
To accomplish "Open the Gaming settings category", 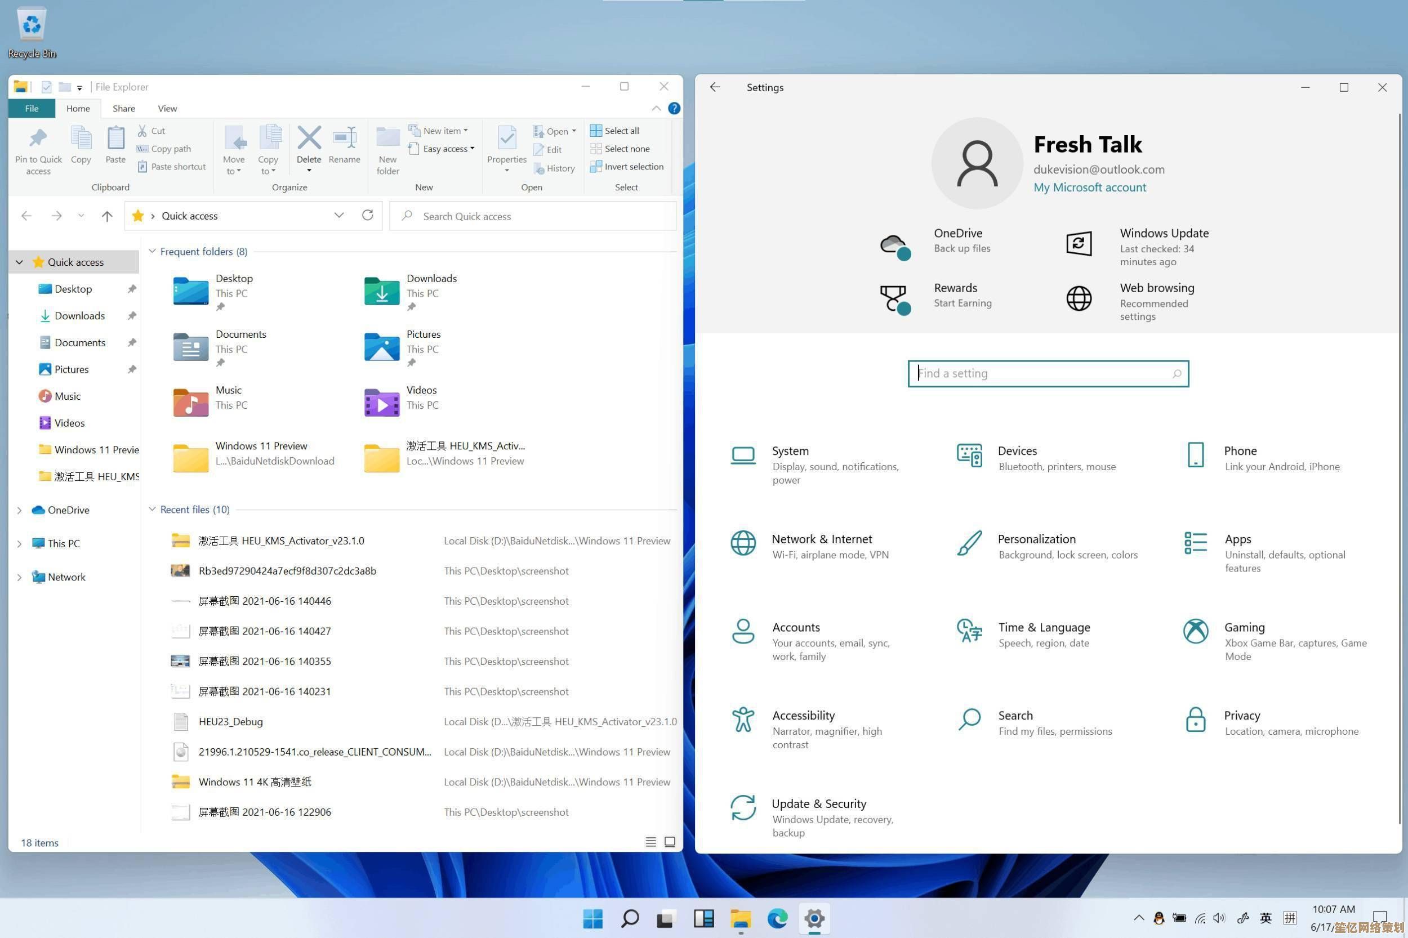I will 1244,627.
